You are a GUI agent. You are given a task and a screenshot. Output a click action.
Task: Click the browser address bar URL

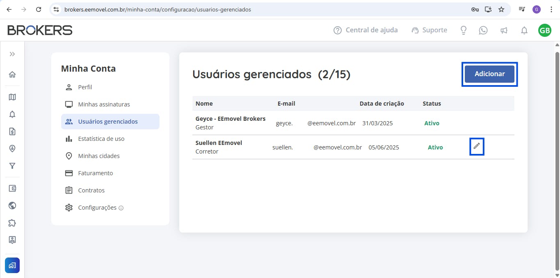point(158,9)
